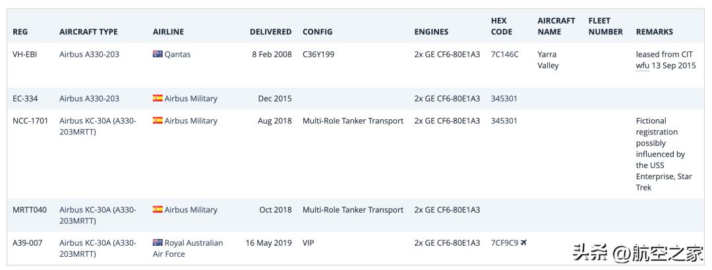Click the airplane icon next to 7CF9C9
The image size is (712, 270).
[x=523, y=243]
